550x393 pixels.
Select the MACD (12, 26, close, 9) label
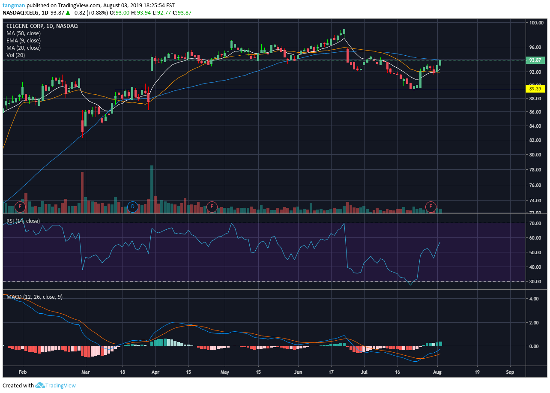pyautogui.click(x=34, y=297)
